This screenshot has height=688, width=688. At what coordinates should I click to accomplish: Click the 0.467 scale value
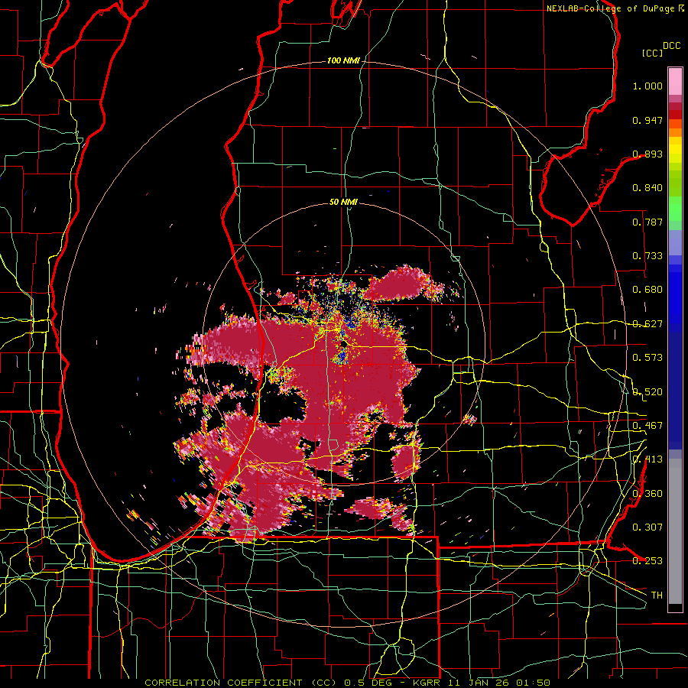click(647, 426)
